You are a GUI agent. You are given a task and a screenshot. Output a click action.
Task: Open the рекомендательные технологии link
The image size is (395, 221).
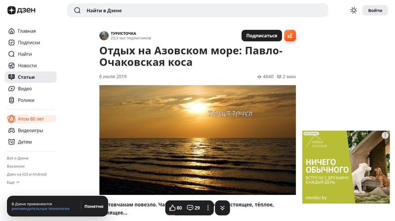(x=40, y=209)
